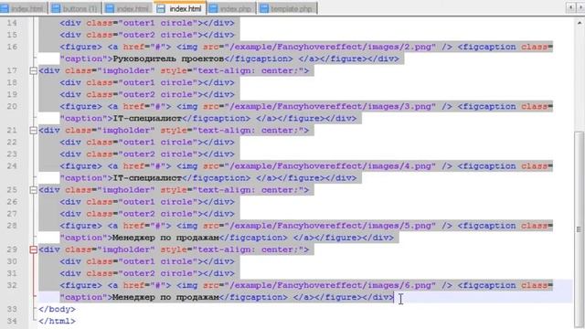This screenshot has height=329, width=585.
Task: Collapse the imgholder div fold at line 21
Action: pos(33,130)
